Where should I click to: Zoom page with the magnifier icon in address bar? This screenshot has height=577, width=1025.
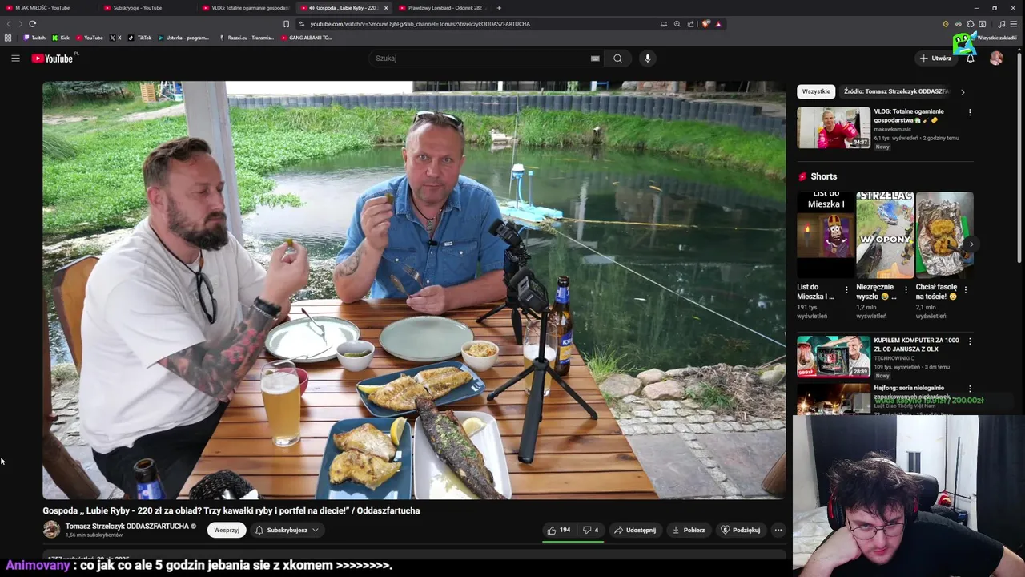pos(677,24)
